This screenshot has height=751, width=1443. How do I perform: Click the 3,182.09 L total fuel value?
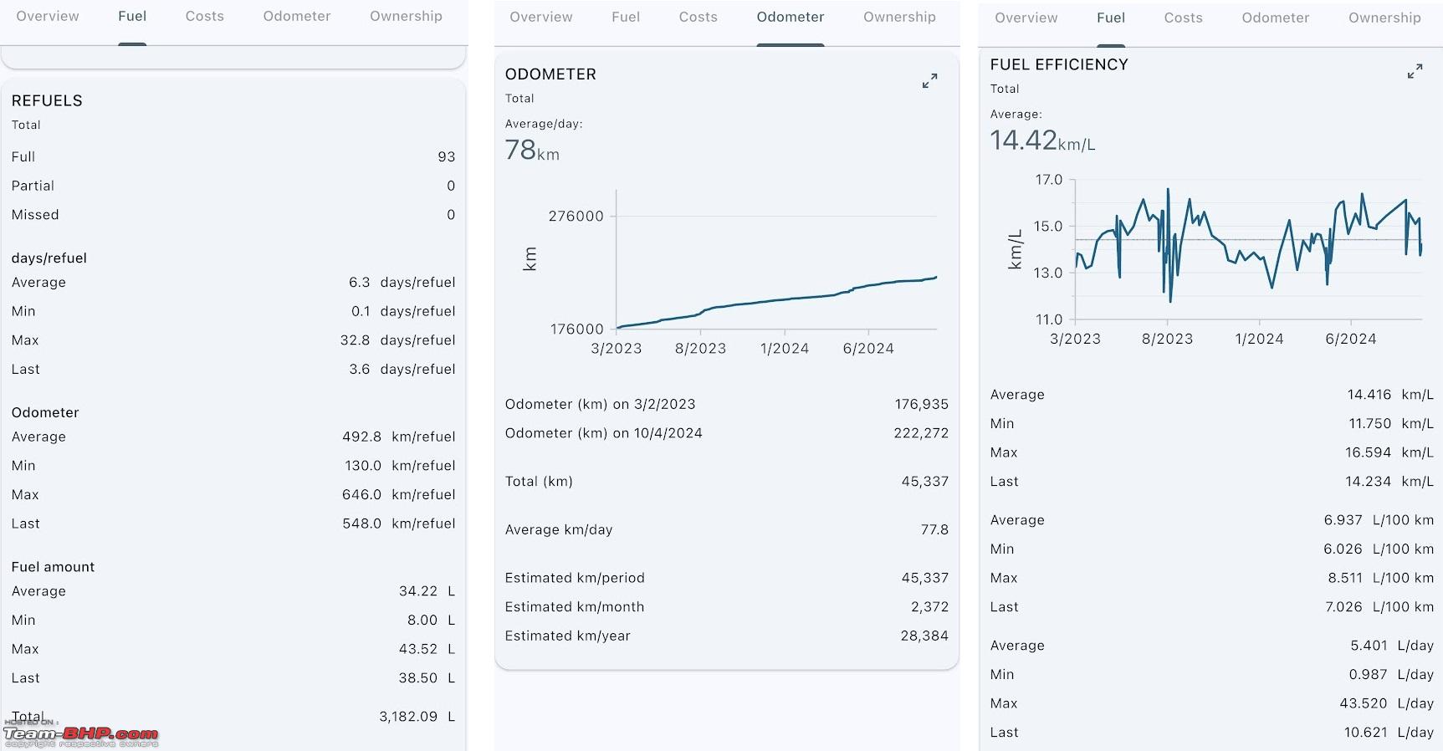coord(417,717)
